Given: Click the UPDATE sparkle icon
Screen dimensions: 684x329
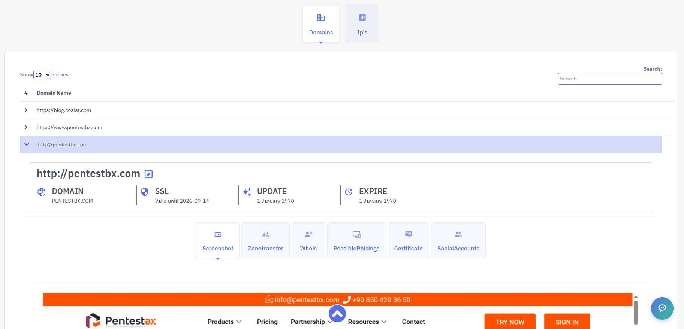Looking at the screenshot, I should pos(247,192).
